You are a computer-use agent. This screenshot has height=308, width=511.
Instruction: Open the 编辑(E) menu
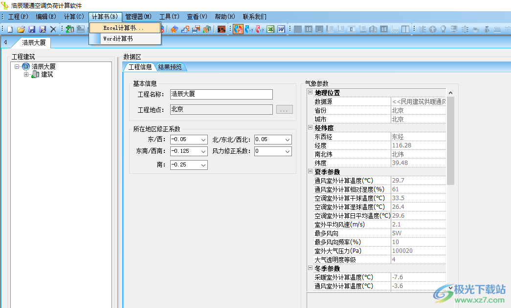click(x=46, y=17)
